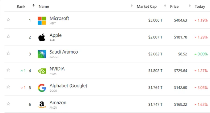The image size is (210, 113).
Task: Sort table by Rank arrow
Action: click(33, 6)
